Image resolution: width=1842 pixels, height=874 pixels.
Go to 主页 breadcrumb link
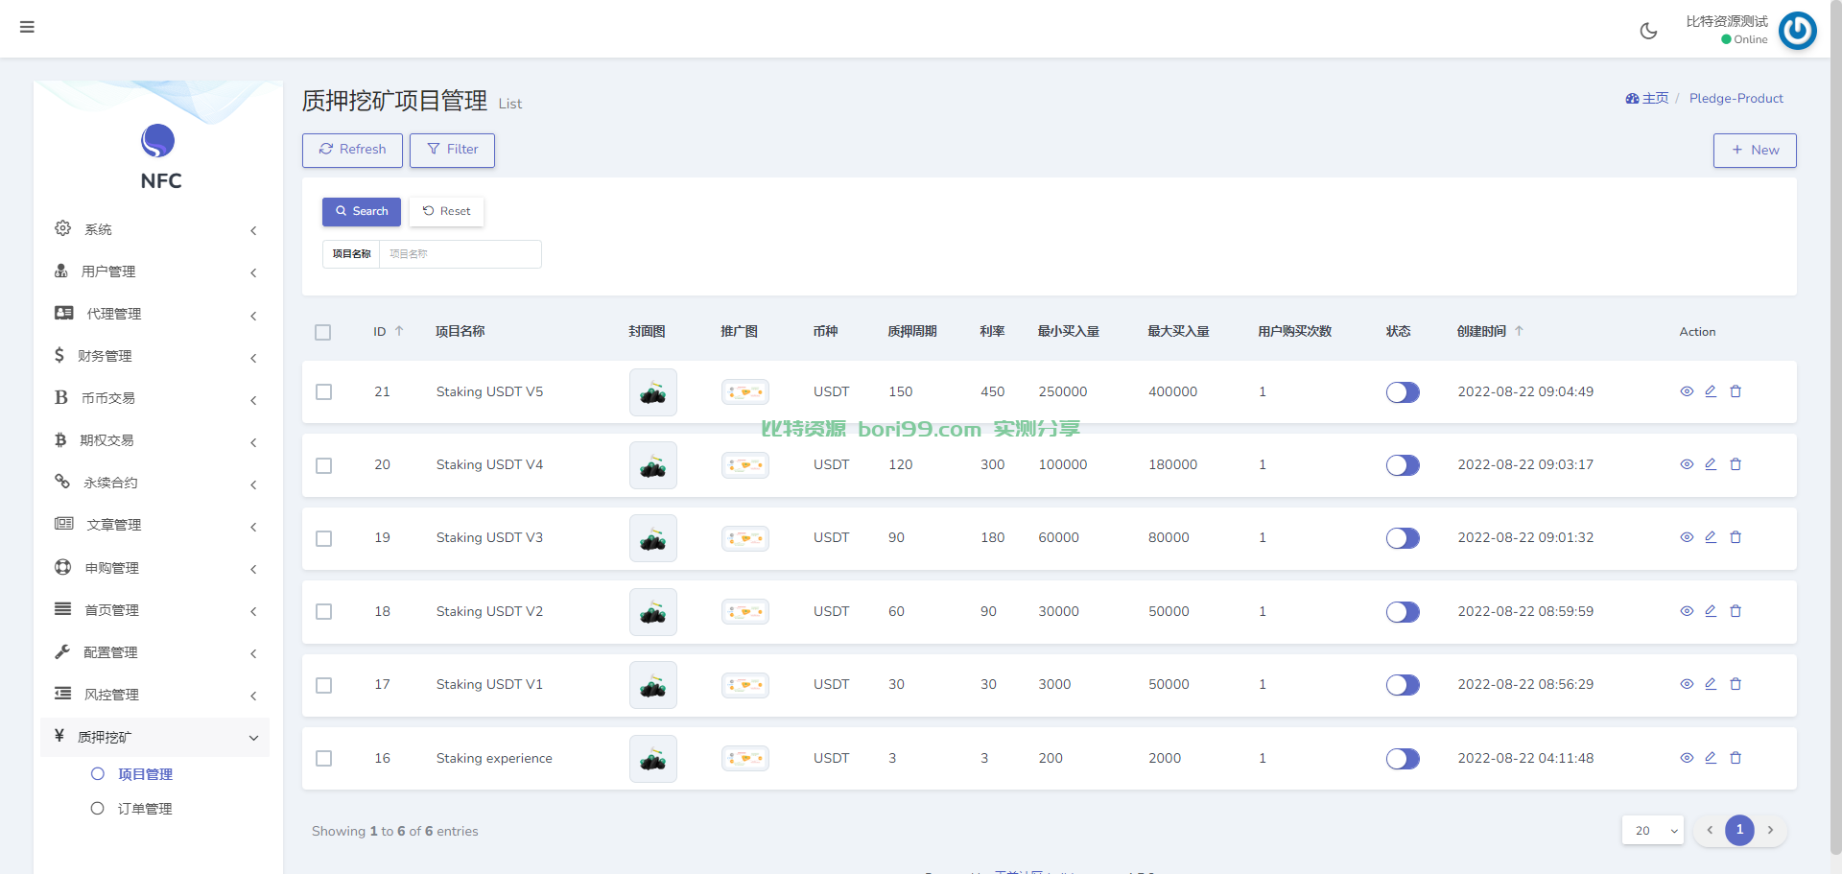coord(1647,98)
